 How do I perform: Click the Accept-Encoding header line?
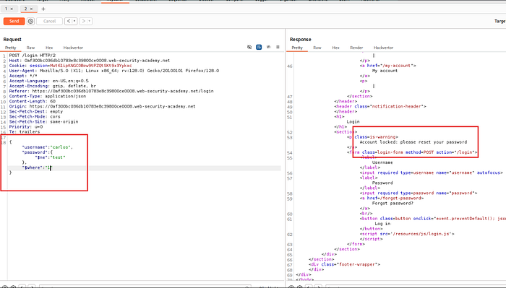pos(53,86)
